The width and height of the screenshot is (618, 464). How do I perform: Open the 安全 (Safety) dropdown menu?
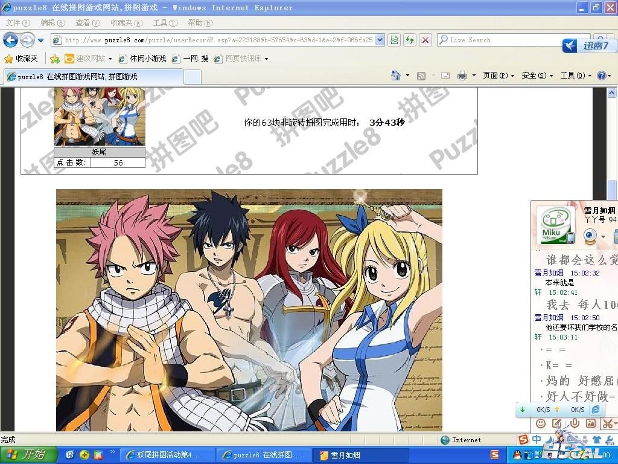point(537,76)
